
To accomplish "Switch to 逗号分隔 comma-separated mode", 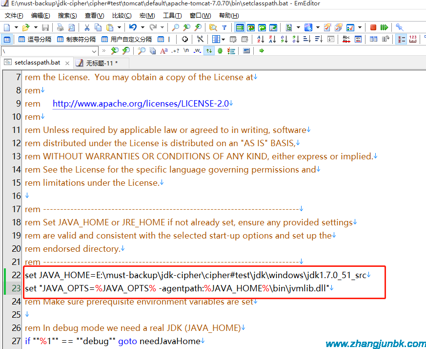I will [35, 40].
